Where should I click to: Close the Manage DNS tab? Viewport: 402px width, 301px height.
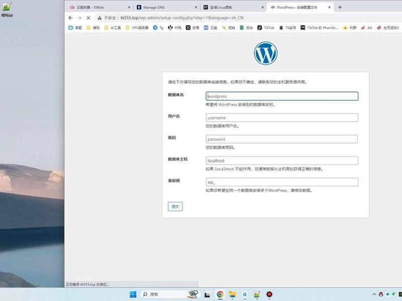(196, 8)
